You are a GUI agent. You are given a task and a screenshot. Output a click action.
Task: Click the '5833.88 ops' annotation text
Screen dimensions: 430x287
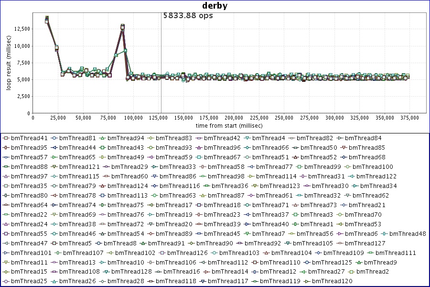[188, 15]
